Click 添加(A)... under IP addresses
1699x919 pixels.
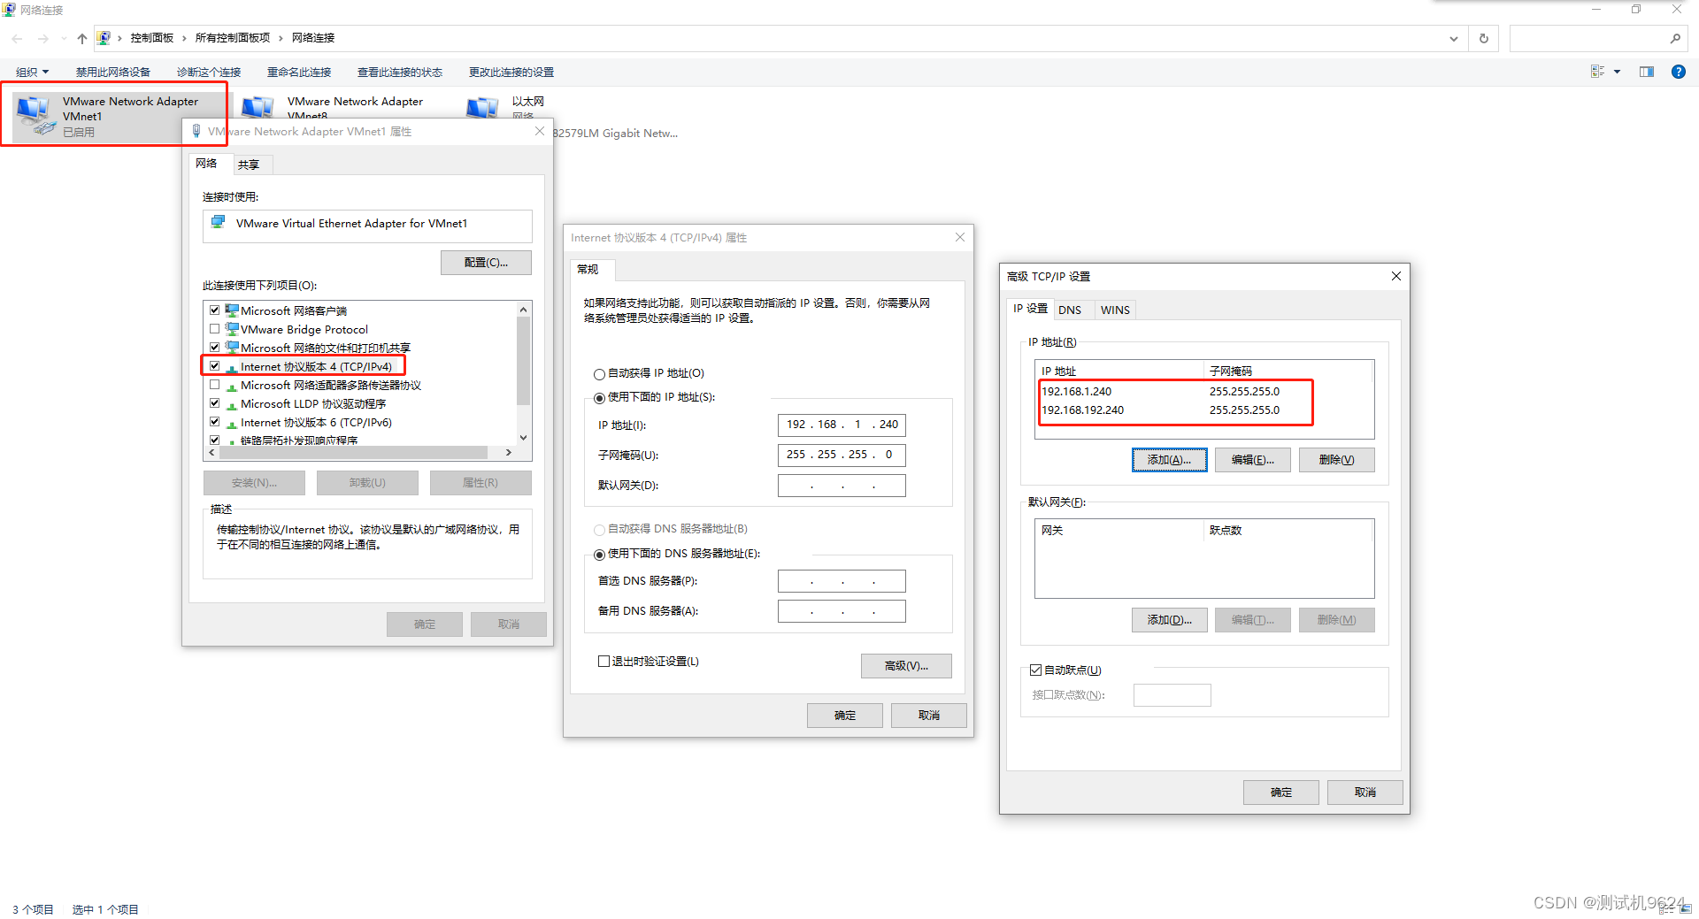coord(1169,460)
